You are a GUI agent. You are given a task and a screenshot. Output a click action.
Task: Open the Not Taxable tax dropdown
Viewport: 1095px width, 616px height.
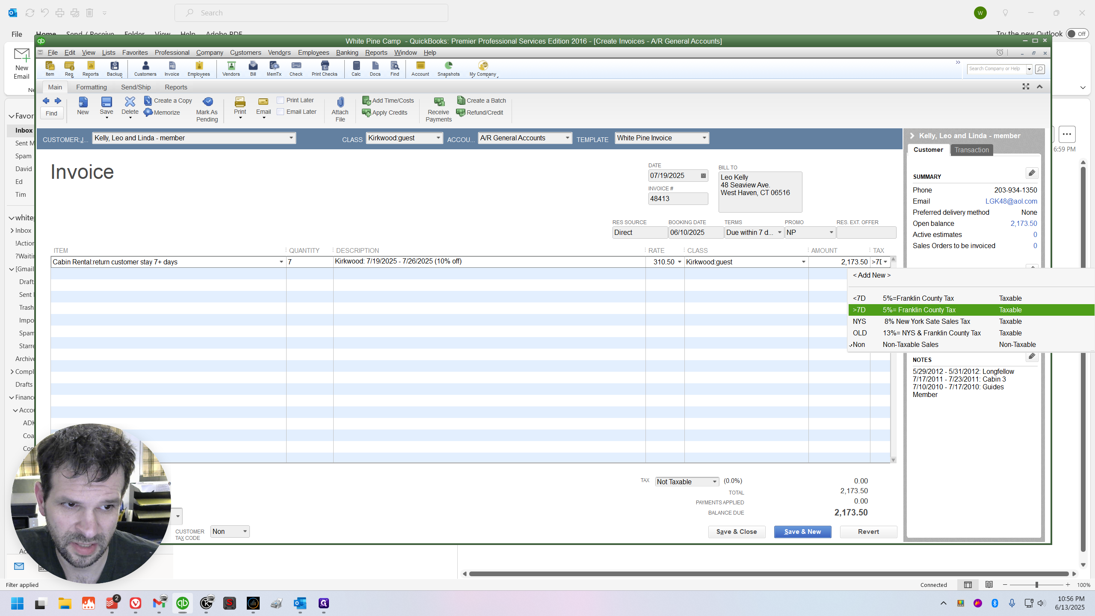[714, 482]
